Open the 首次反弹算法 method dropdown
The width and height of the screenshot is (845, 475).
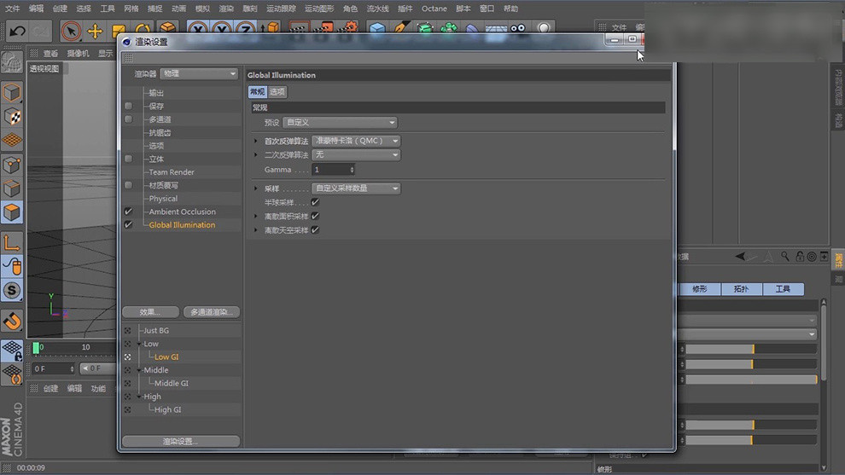tap(356, 141)
